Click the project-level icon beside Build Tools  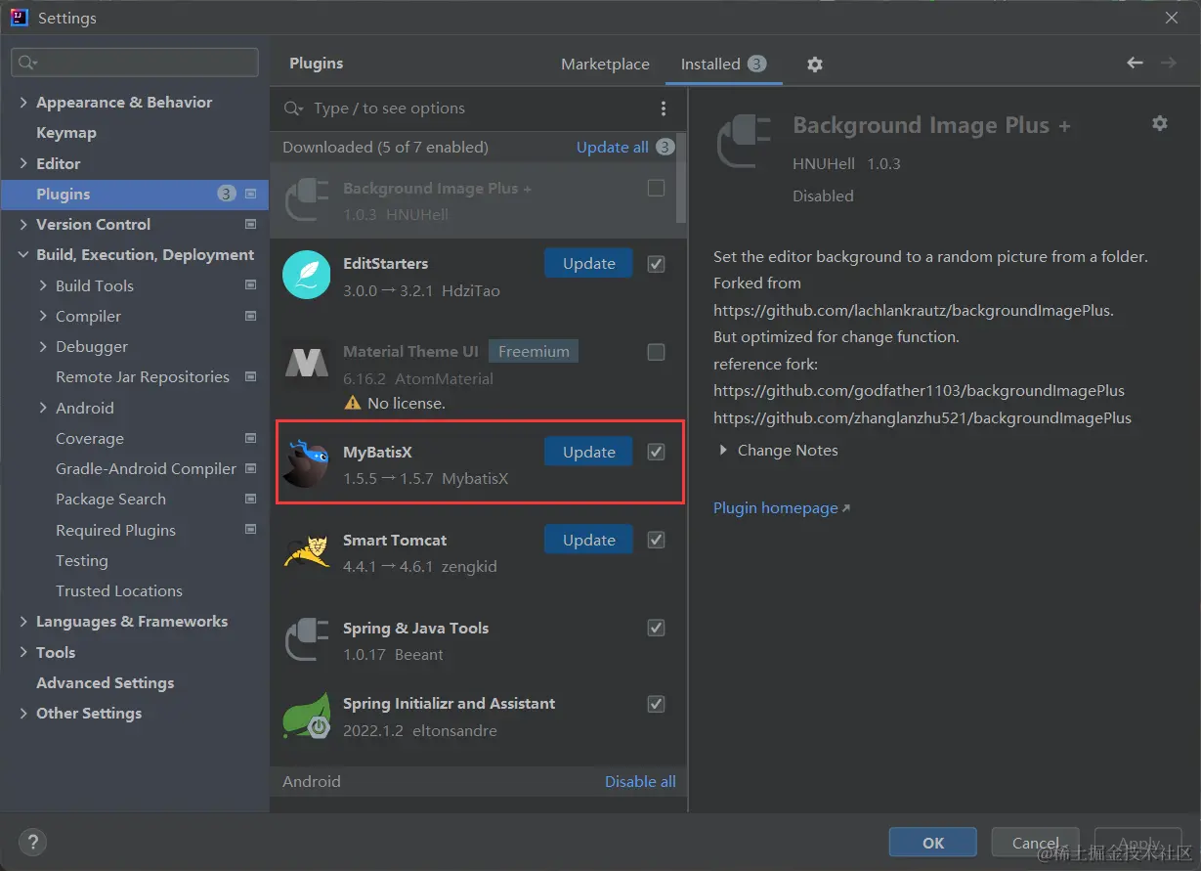coord(251,285)
